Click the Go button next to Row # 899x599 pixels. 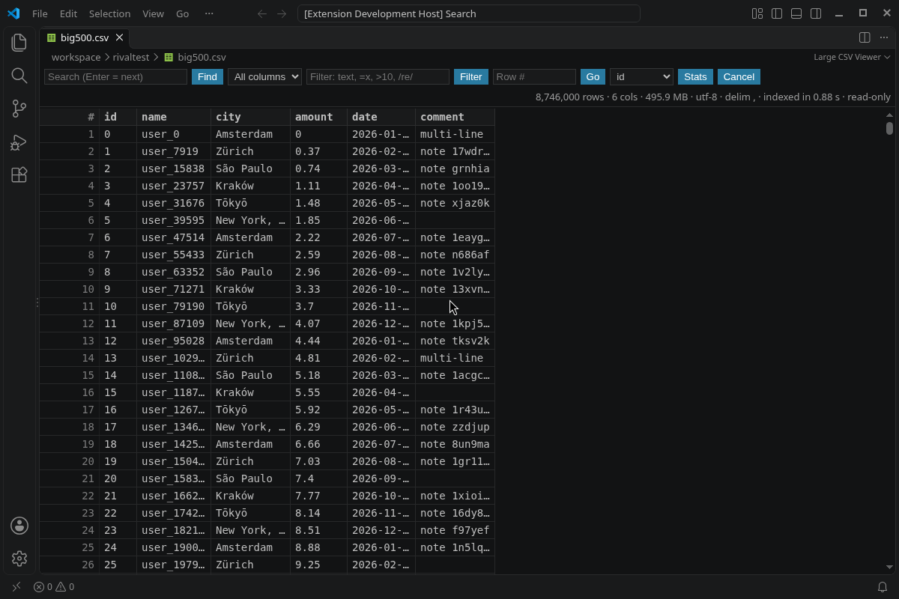pos(593,76)
